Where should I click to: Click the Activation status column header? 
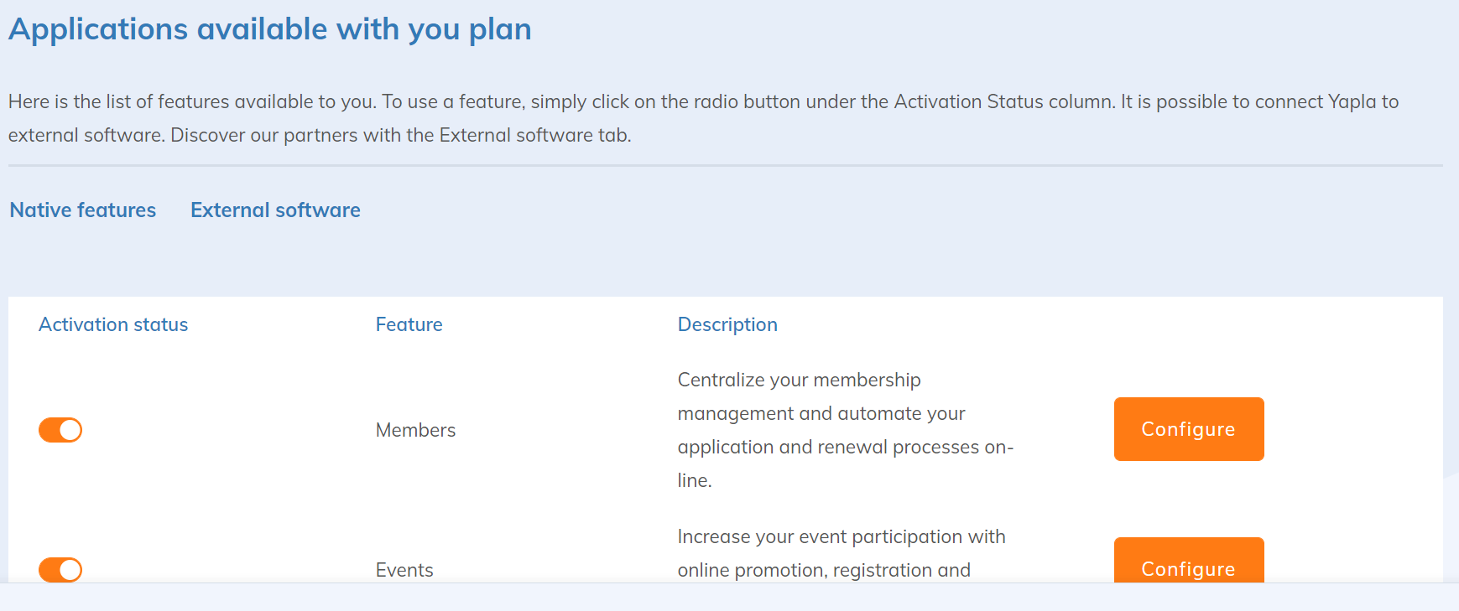coord(113,324)
